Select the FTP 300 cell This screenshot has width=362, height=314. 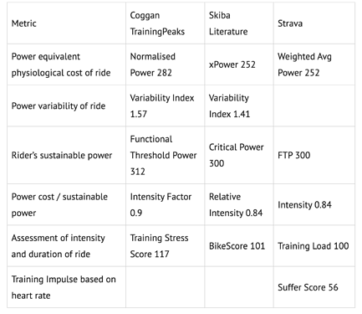(314, 155)
